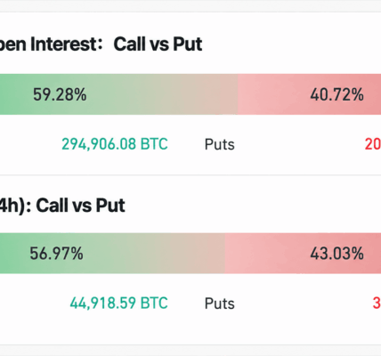Click the Open Interest Call vs Put heading

click(x=101, y=44)
